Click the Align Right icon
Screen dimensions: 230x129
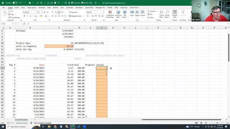[x=59, y=16]
